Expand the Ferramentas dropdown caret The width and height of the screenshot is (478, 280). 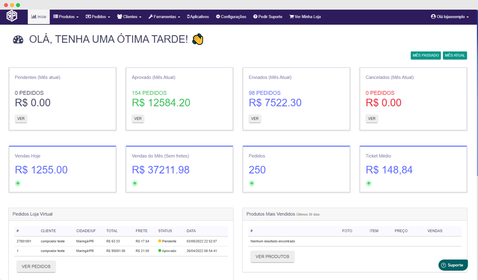179,17
